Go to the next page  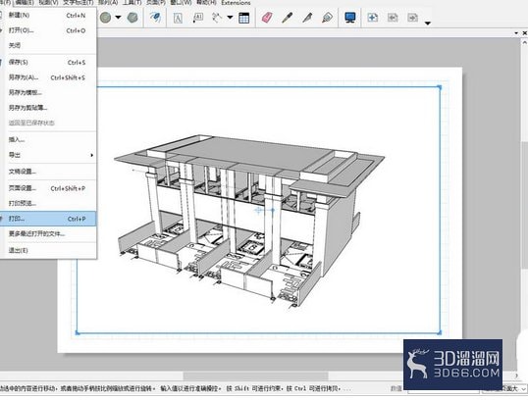[x=412, y=18]
